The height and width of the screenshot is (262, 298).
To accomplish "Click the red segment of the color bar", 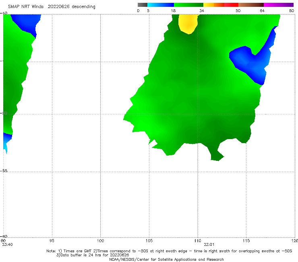I will point(231,5).
